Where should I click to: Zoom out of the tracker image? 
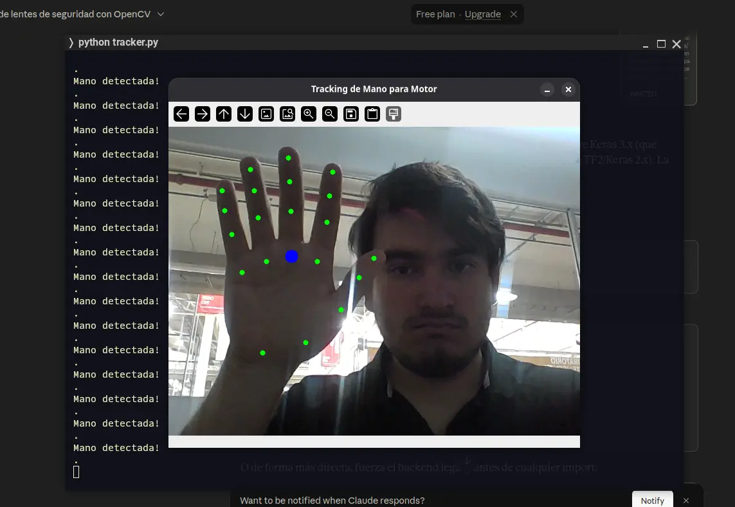329,114
